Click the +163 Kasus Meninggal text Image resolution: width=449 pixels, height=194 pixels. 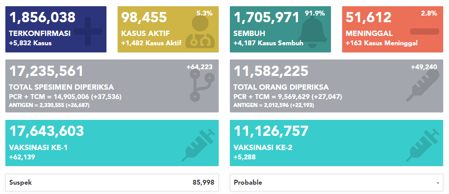pos(381,44)
